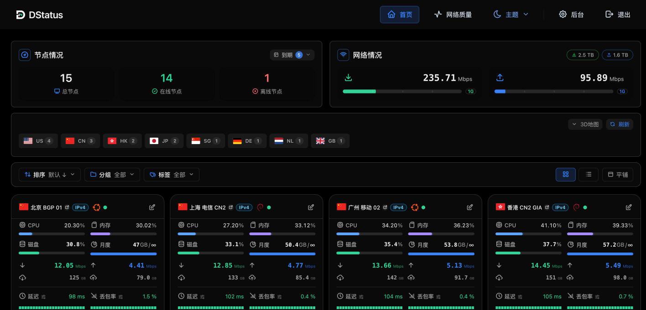The width and height of the screenshot is (646, 310).
Task: Filter nodes by CN flag
Action: 80,141
